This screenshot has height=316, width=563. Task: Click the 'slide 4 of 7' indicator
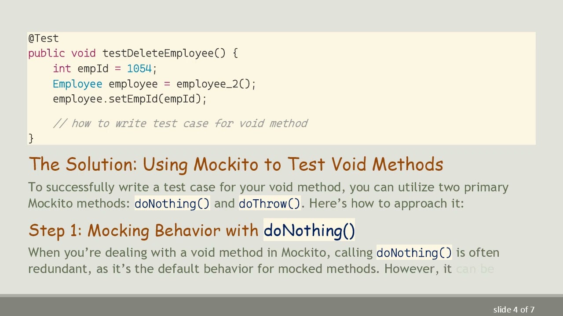[x=514, y=310]
